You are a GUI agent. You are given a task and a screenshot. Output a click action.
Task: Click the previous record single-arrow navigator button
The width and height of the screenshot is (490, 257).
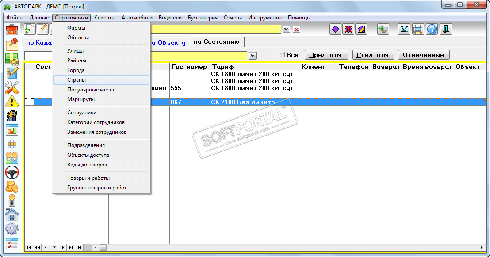pyautogui.click(x=46, y=247)
